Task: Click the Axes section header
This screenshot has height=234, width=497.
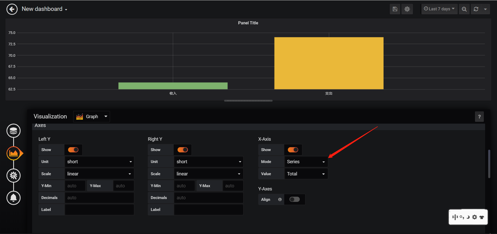Action: 40,125
